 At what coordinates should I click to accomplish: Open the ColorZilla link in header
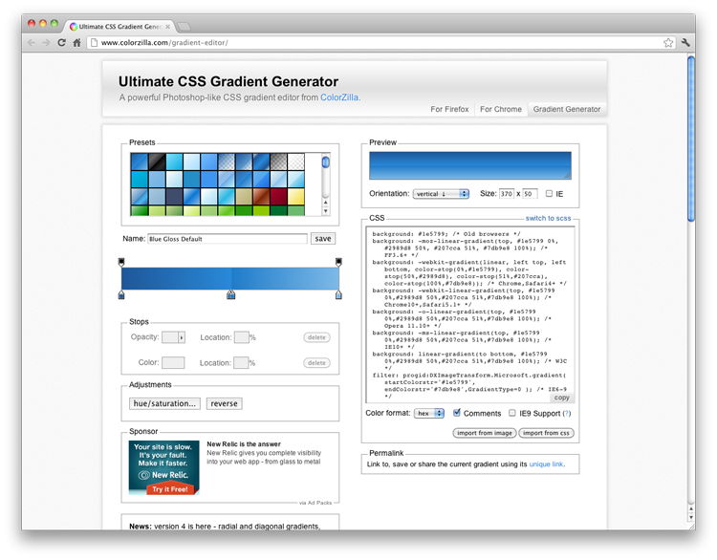339,97
